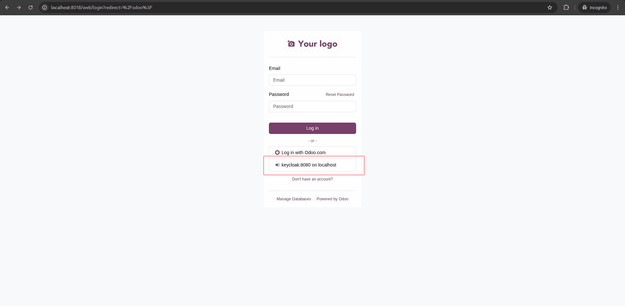The height and width of the screenshot is (306, 625).
Task: Select Log in with Odoo.com
Action: point(312,152)
